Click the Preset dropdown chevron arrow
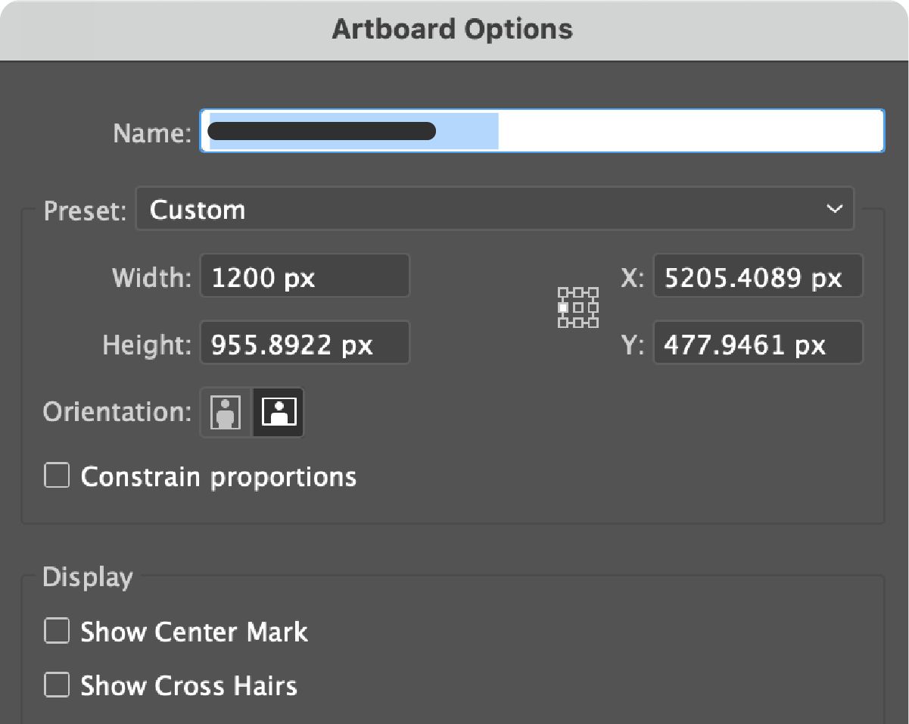This screenshot has width=909, height=724. click(x=834, y=209)
